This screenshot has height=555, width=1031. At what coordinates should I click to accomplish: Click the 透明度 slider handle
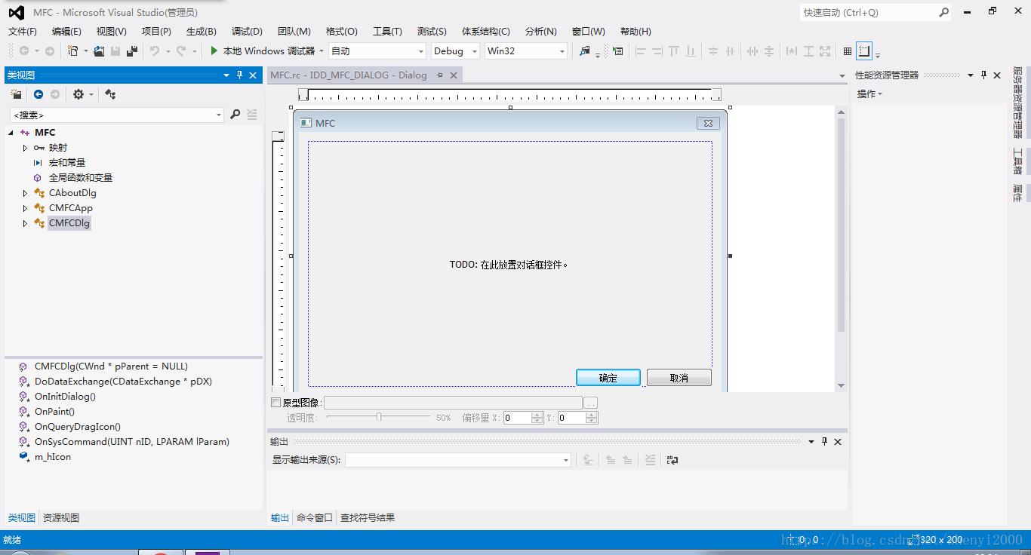(x=379, y=417)
